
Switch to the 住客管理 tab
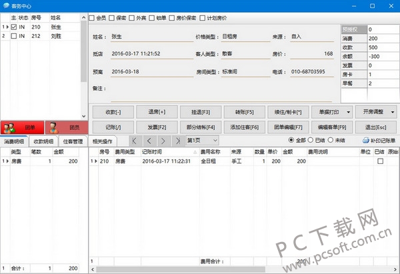(73, 141)
